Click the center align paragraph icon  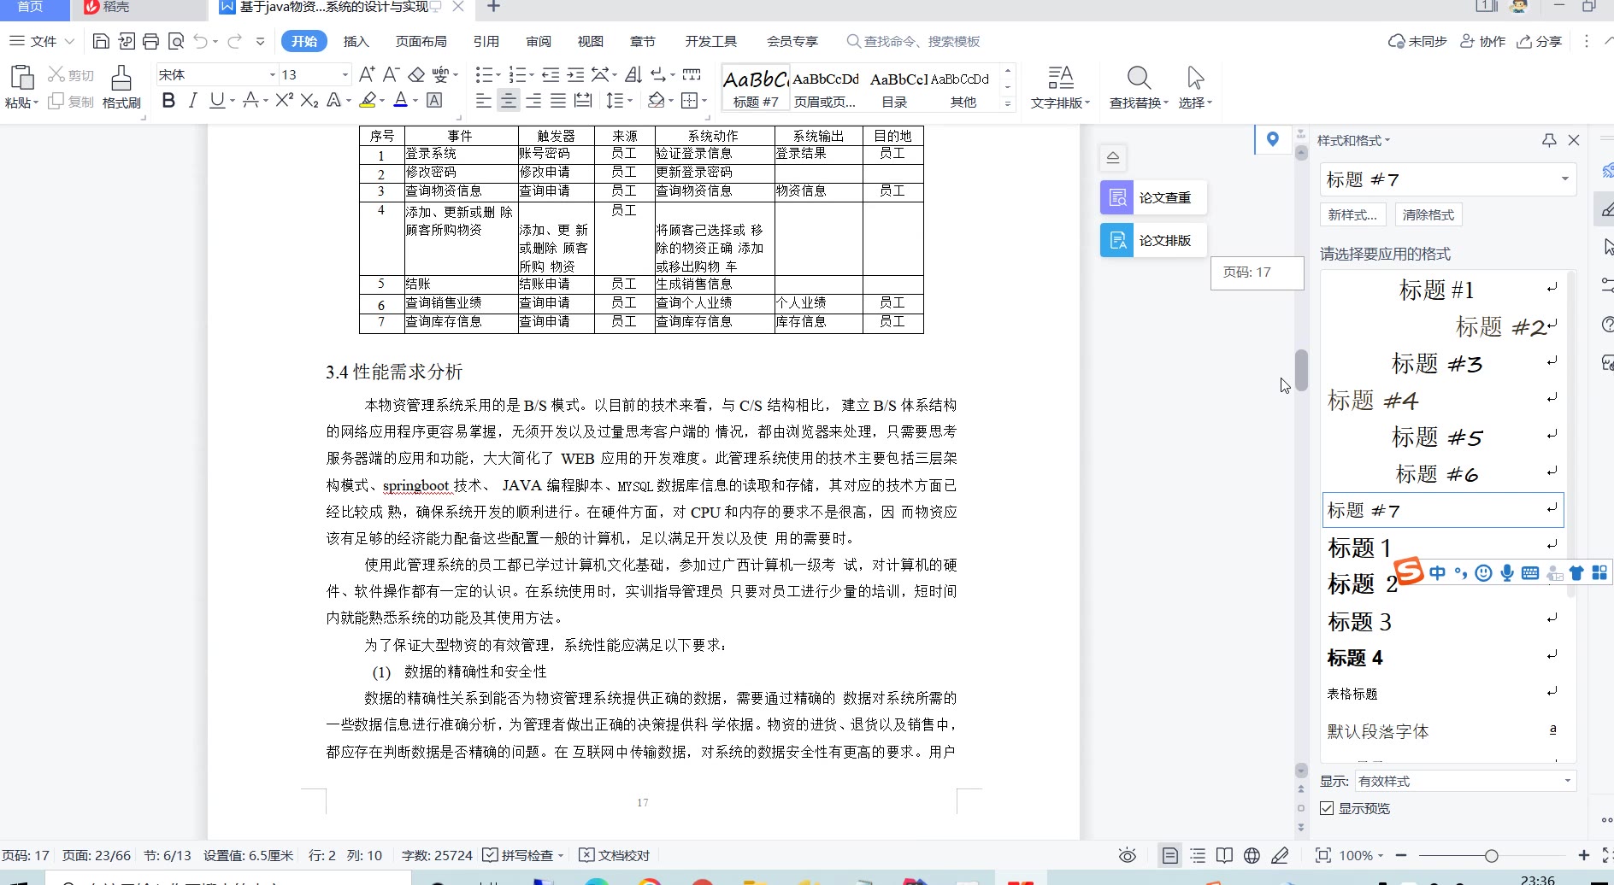click(508, 101)
